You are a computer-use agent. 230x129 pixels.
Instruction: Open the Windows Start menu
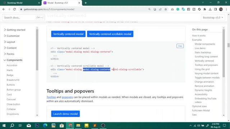4,125
